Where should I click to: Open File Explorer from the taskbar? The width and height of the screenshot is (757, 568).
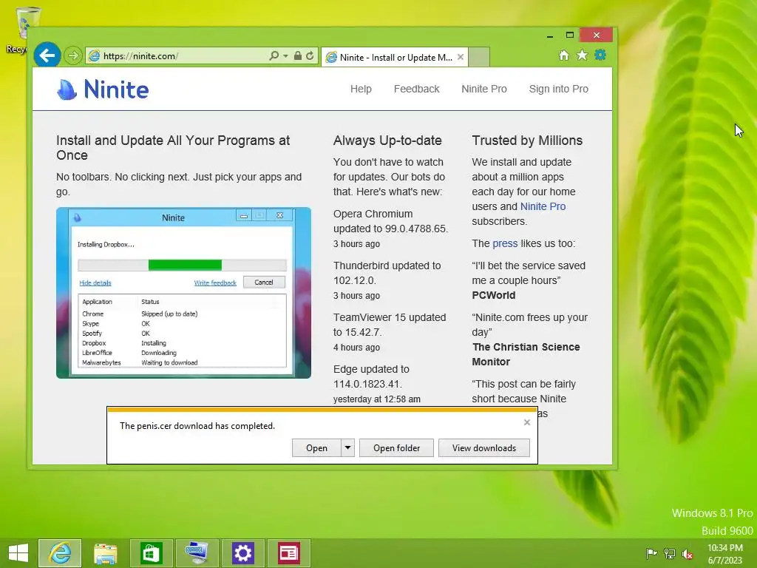coord(105,553)
